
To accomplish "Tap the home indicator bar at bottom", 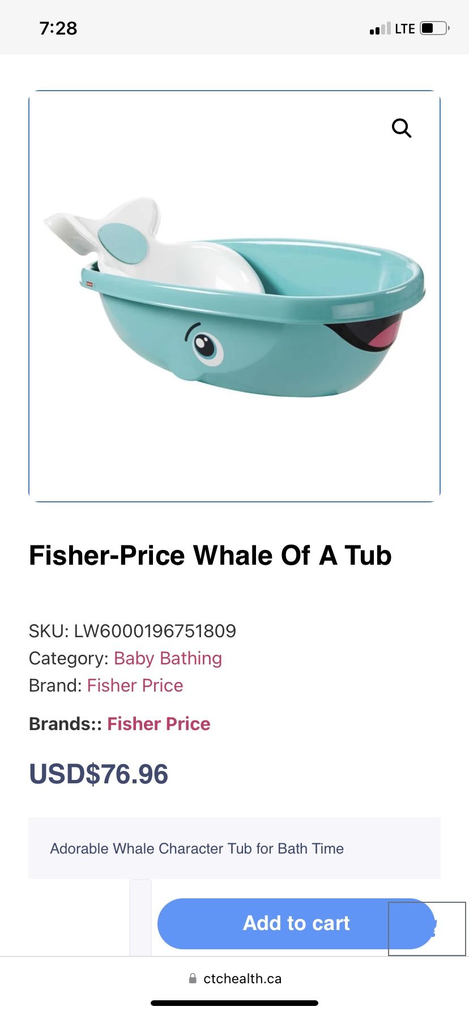I will pos(234,1003).
